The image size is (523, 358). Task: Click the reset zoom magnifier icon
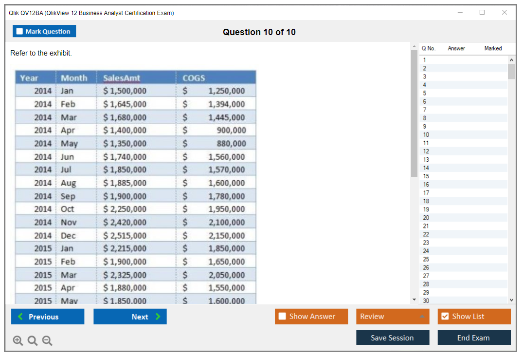click(33, 341)
